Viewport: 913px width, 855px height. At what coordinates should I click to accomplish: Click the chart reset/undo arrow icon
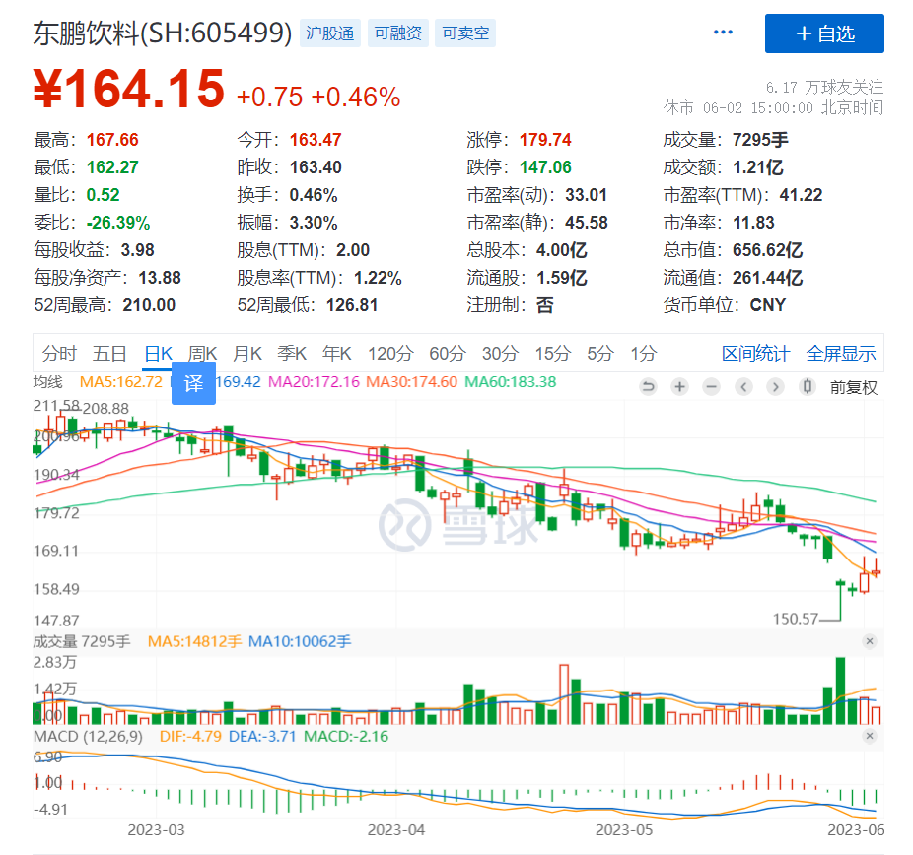648,387
